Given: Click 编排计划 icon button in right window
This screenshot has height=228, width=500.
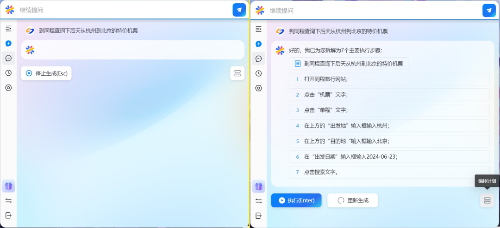Looking at the screenshot, I should click(x=487, y=200).
